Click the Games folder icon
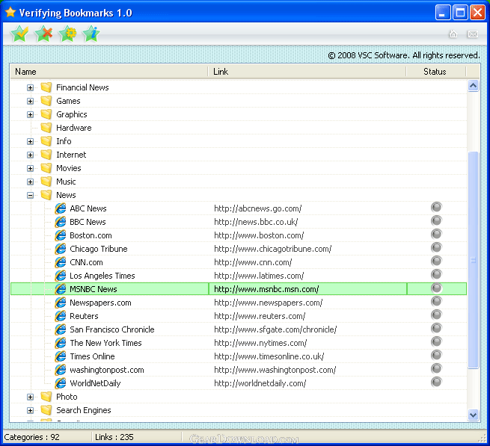 click(46, 101)
